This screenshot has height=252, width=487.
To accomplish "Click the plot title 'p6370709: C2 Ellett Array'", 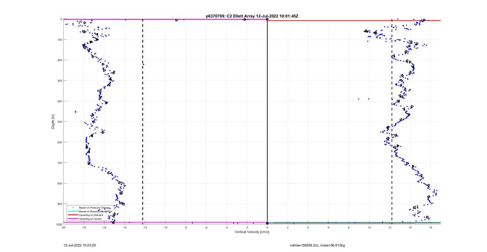I will click(x=230, y=16).
